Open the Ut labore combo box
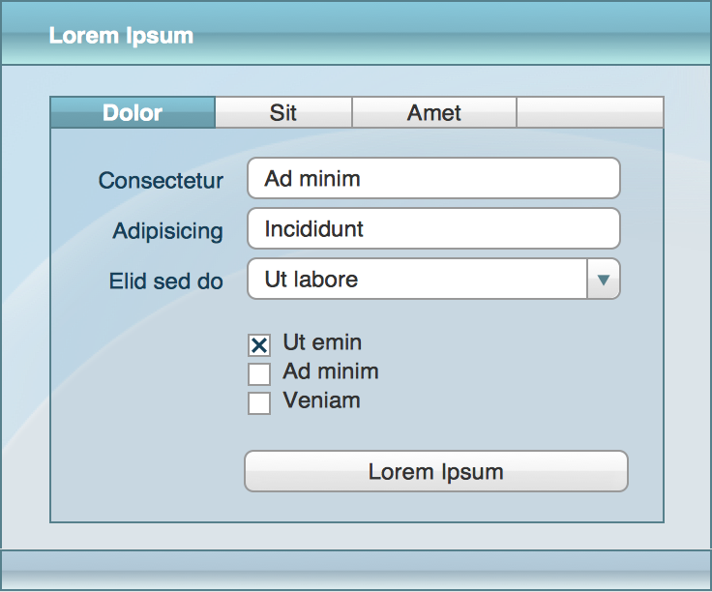Viewport: 712px width, 592px height. [433, 279]
